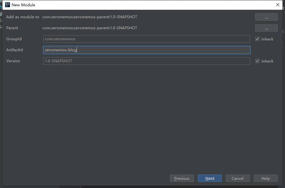The image size is (285, 188).
Task: Click the Version label
Action: click(x=13, y=61)
